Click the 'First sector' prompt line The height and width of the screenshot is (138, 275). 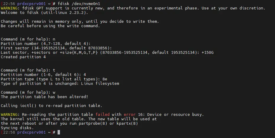tap(56, 48)
